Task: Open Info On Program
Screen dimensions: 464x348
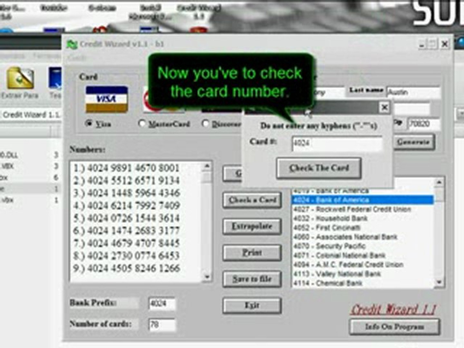Action: point(394,327)
